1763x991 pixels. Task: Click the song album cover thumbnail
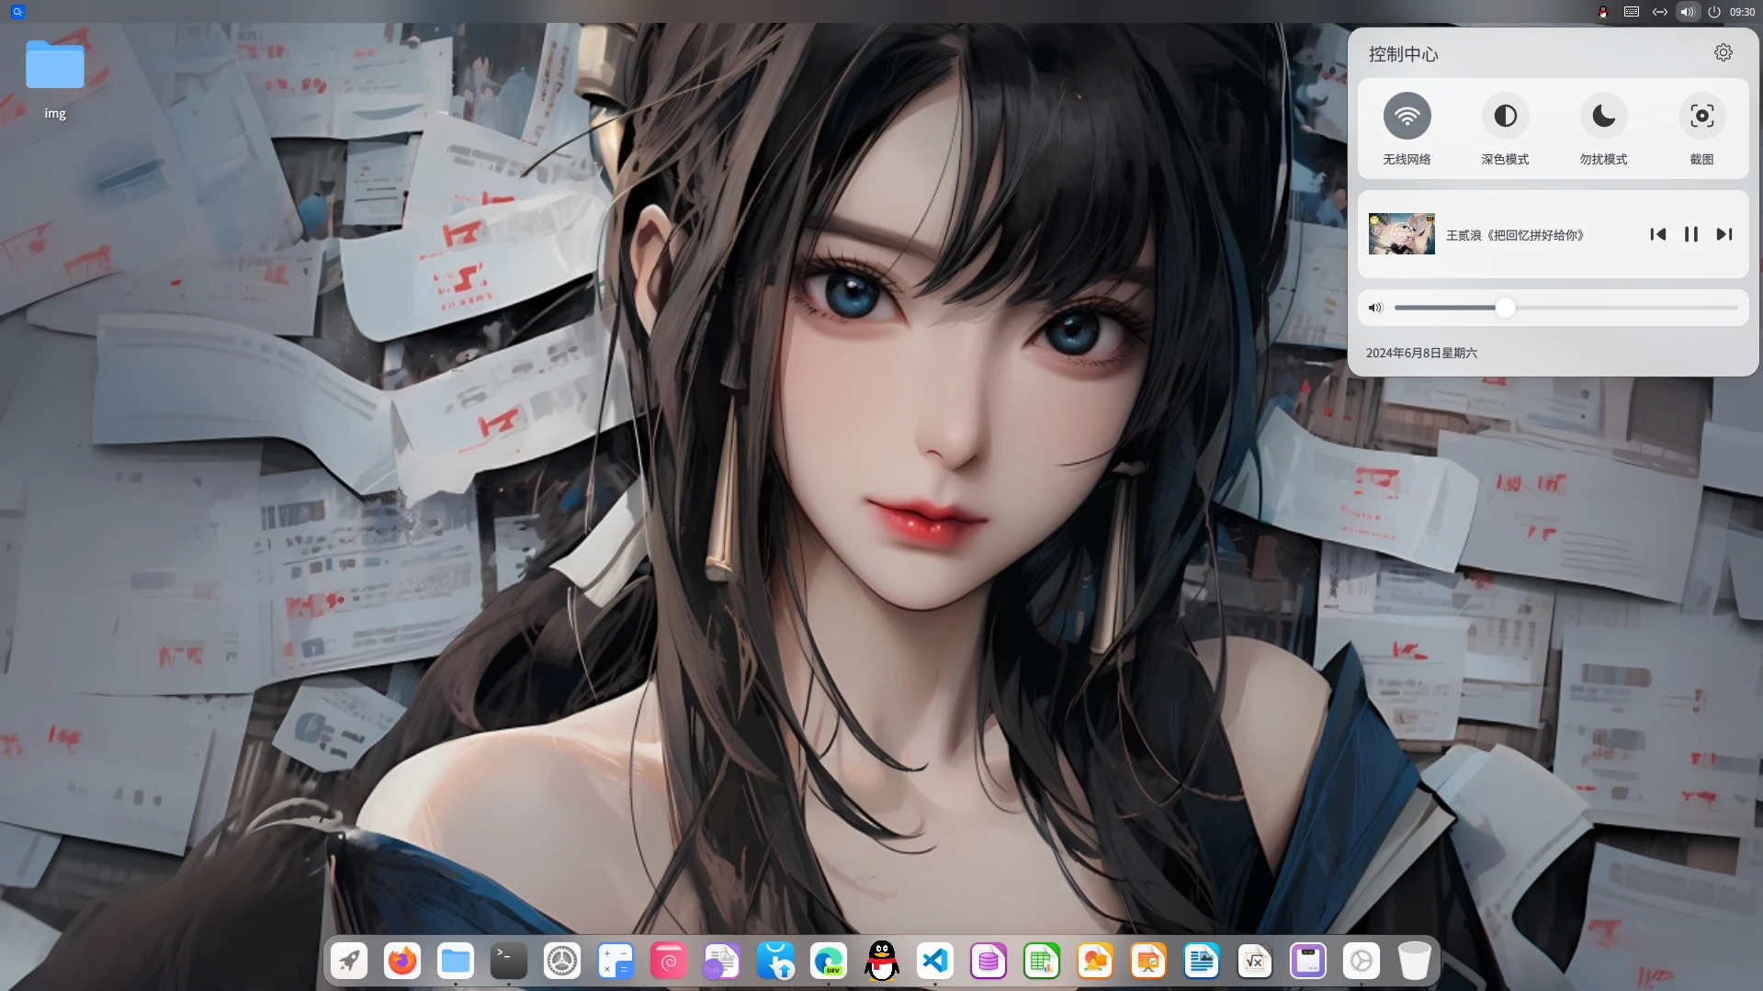point(1401,234)
